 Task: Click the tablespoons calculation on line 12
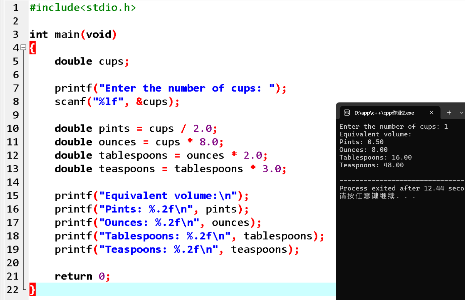[x=160, y=155]
